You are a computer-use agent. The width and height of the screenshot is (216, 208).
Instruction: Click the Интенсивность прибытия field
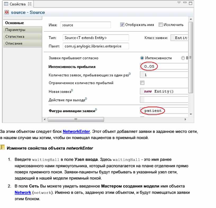(x=164, y=66)
